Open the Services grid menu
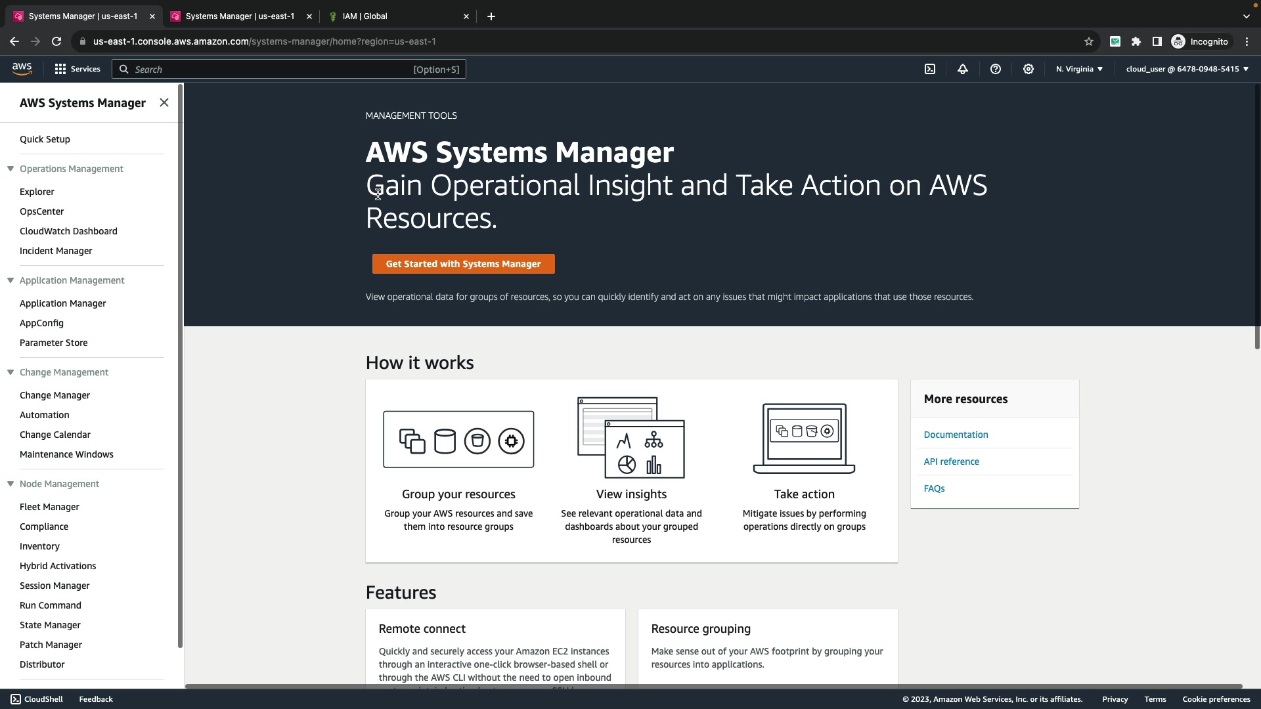 tap(77, 69)
